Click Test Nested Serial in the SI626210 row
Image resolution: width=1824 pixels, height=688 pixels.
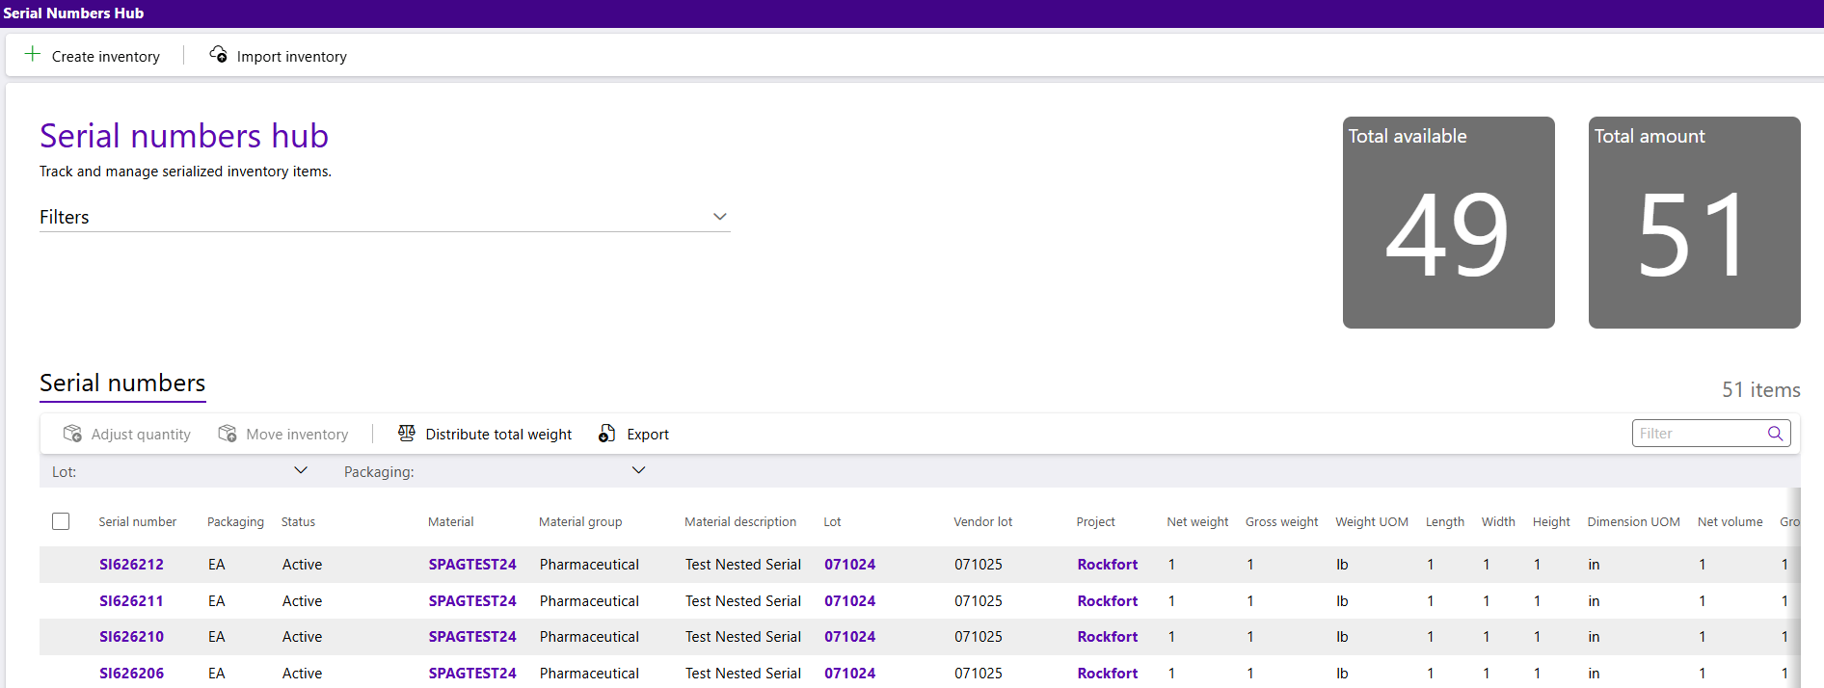[743, 637]
